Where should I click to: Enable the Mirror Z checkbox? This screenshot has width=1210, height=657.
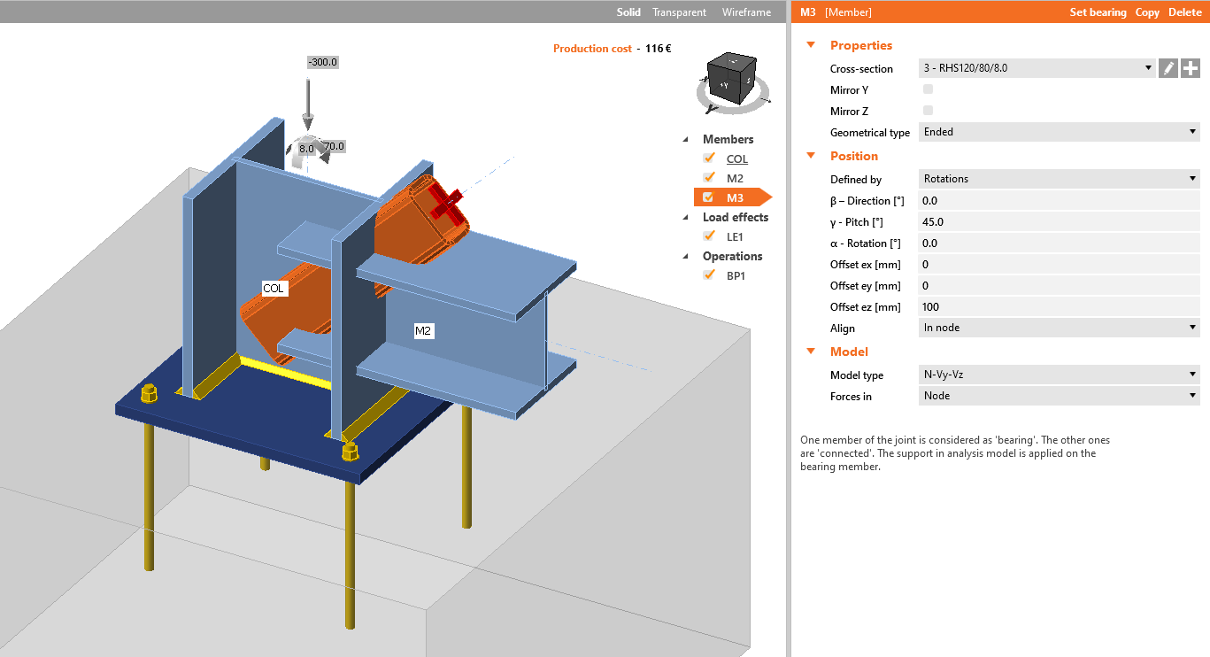(928, 111)
